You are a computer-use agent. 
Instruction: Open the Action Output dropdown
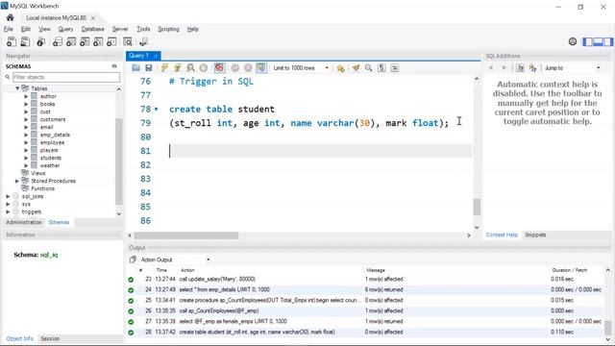coord(175,259)
